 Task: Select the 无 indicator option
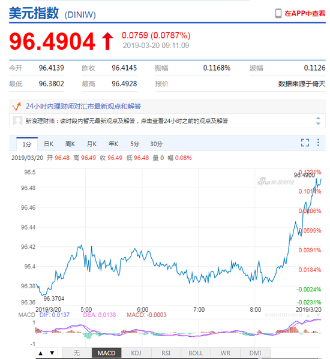[x=77, y=353]
